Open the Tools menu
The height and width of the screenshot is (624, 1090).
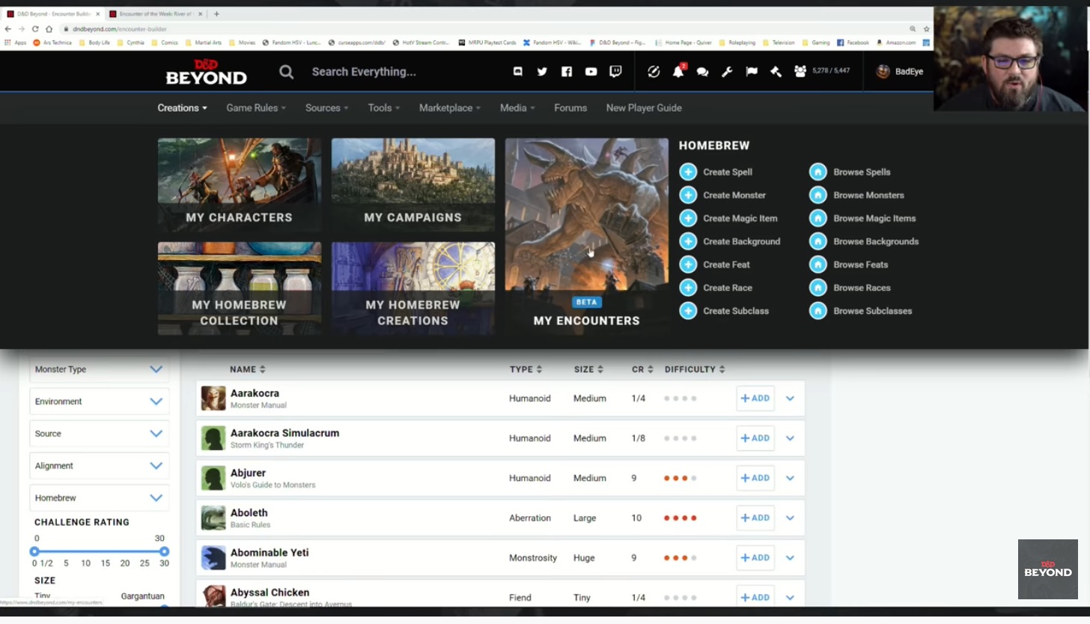point(383,108)
